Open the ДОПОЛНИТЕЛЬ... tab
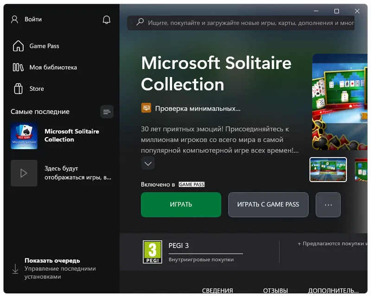Image resolution: width=371 pixels, height=296 pixels. (x=333, y=290)
